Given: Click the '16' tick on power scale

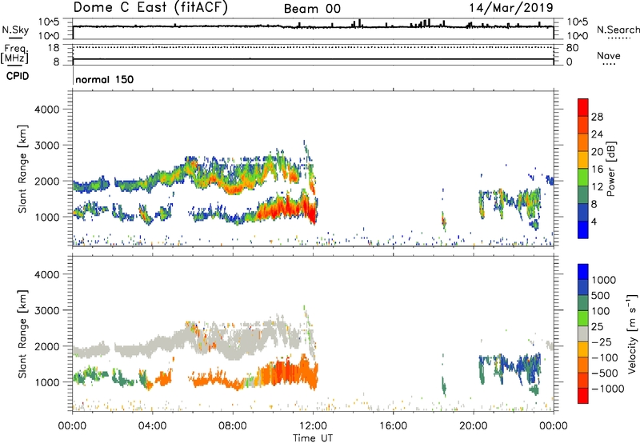Looking at the screenshot, I should pyautogui.click(x=597, y=170).
